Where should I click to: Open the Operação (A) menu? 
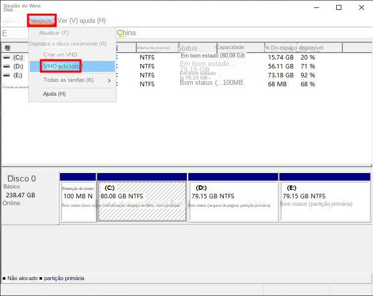[x=42, y=21]
